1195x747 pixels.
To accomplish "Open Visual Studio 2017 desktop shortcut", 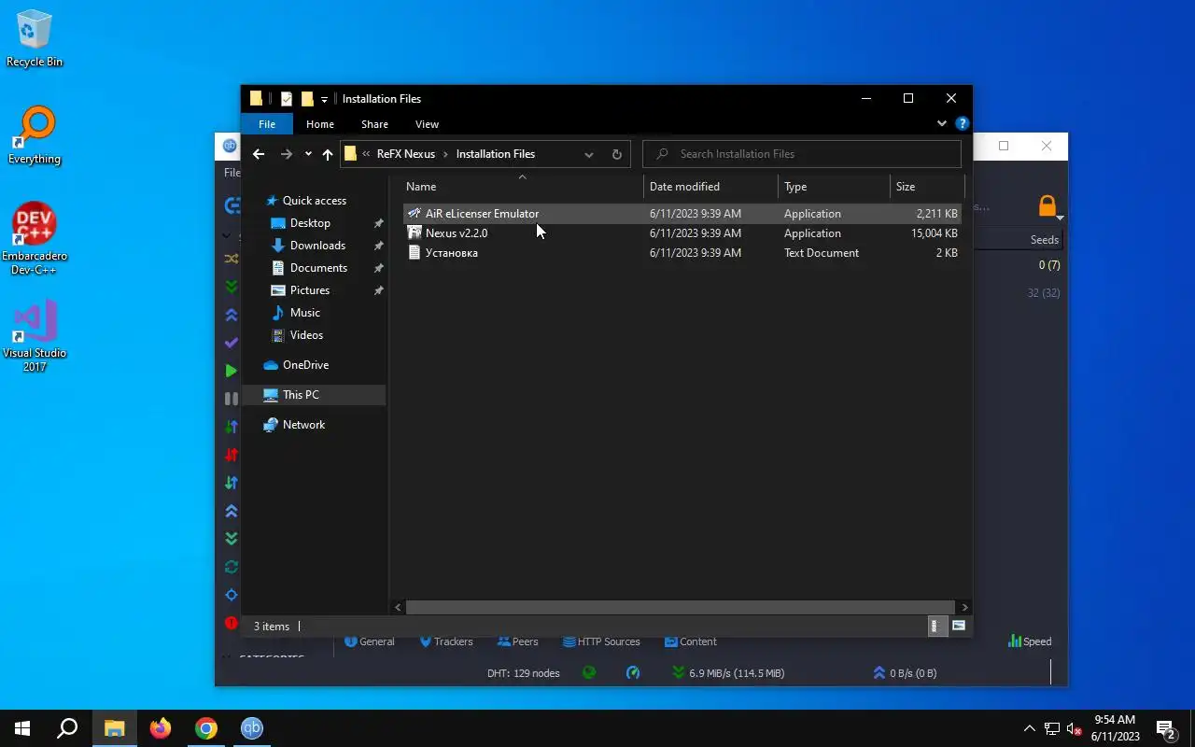I will pos(35,336).
